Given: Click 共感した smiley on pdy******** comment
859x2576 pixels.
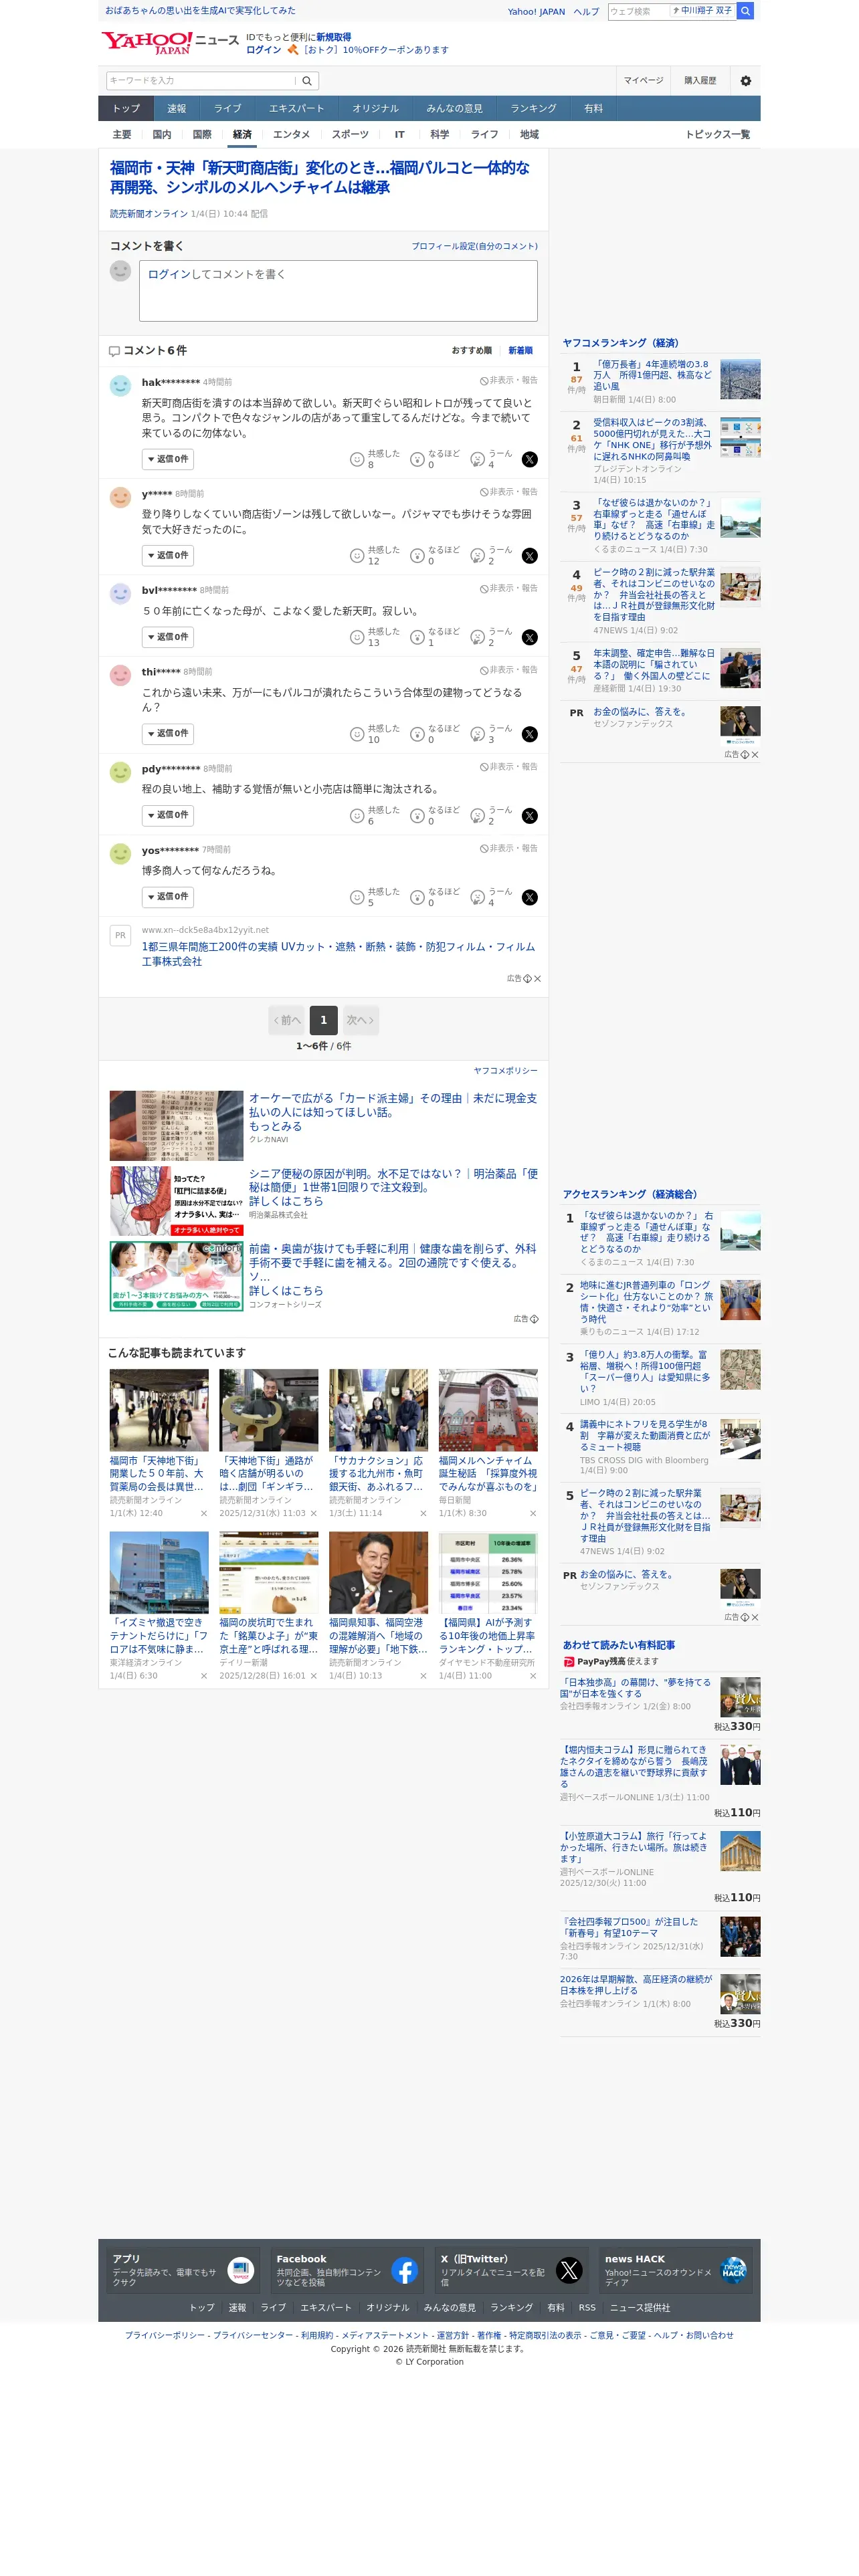Looking at the screenshot, I should click(356, 816).
